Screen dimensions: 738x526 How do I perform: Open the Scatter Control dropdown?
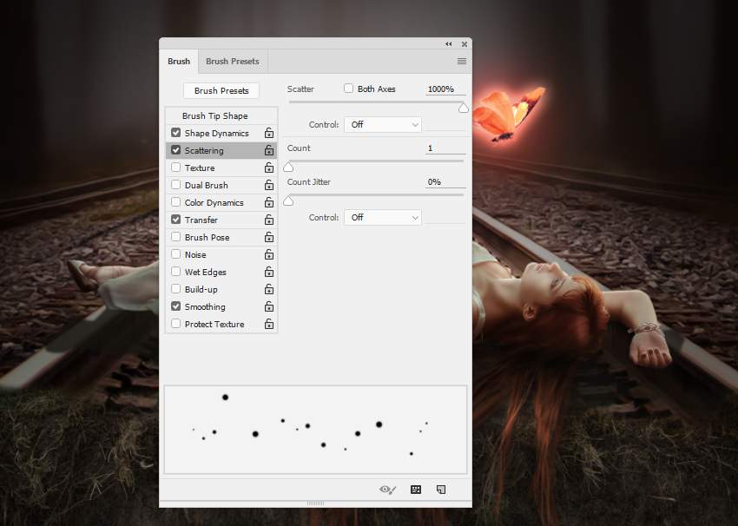click(x=383, y=125)
